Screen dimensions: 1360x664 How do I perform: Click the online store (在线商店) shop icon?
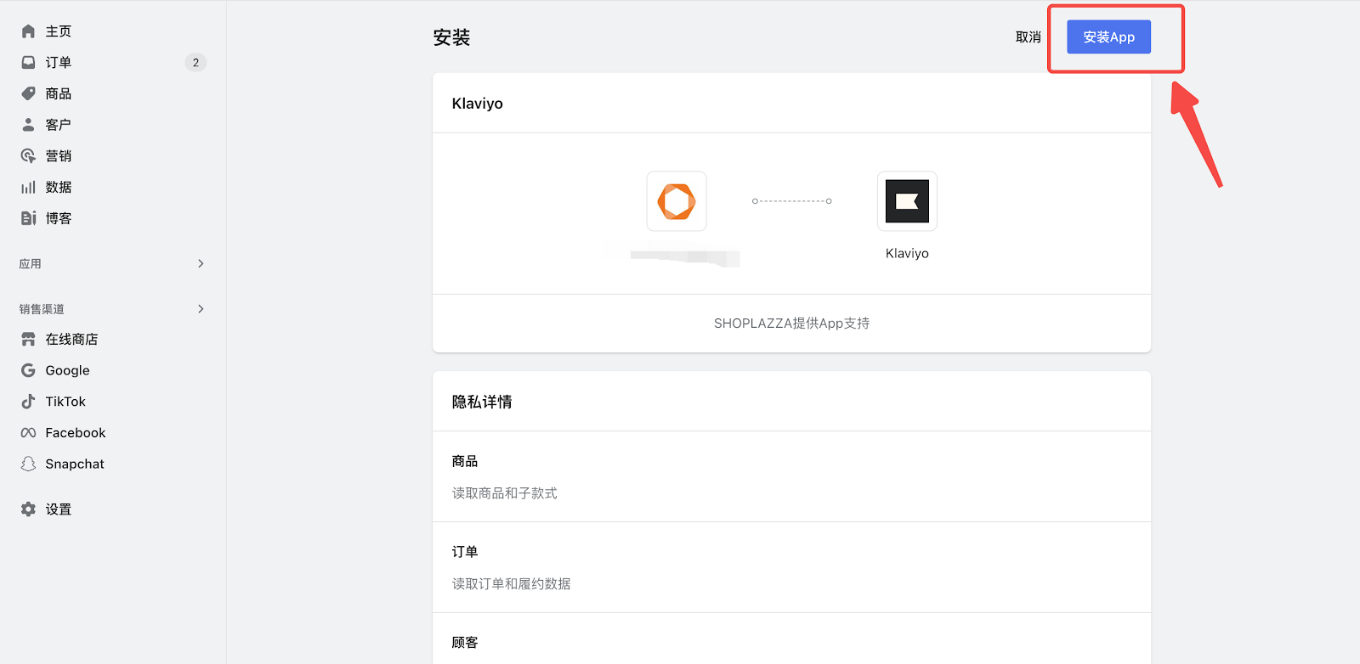click(28, 340)
